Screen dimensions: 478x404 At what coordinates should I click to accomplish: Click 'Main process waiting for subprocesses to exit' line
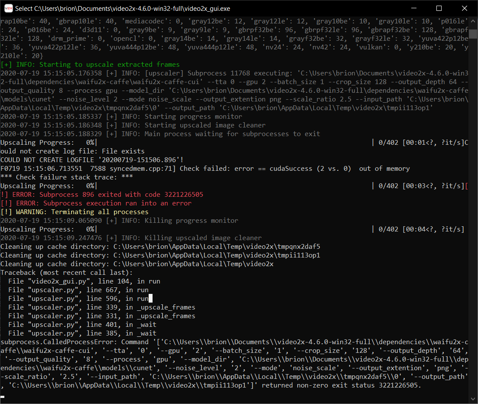(160, 134)
